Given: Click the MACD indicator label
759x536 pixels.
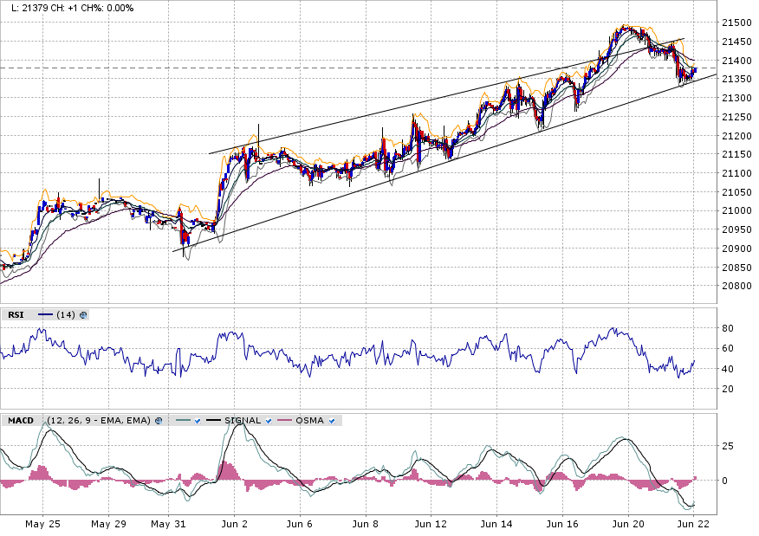Looking at the screenshot, I should coord(21,421).
